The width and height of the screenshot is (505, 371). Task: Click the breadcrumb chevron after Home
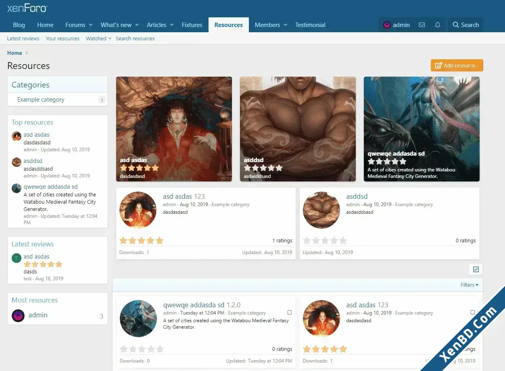(27, 53)
